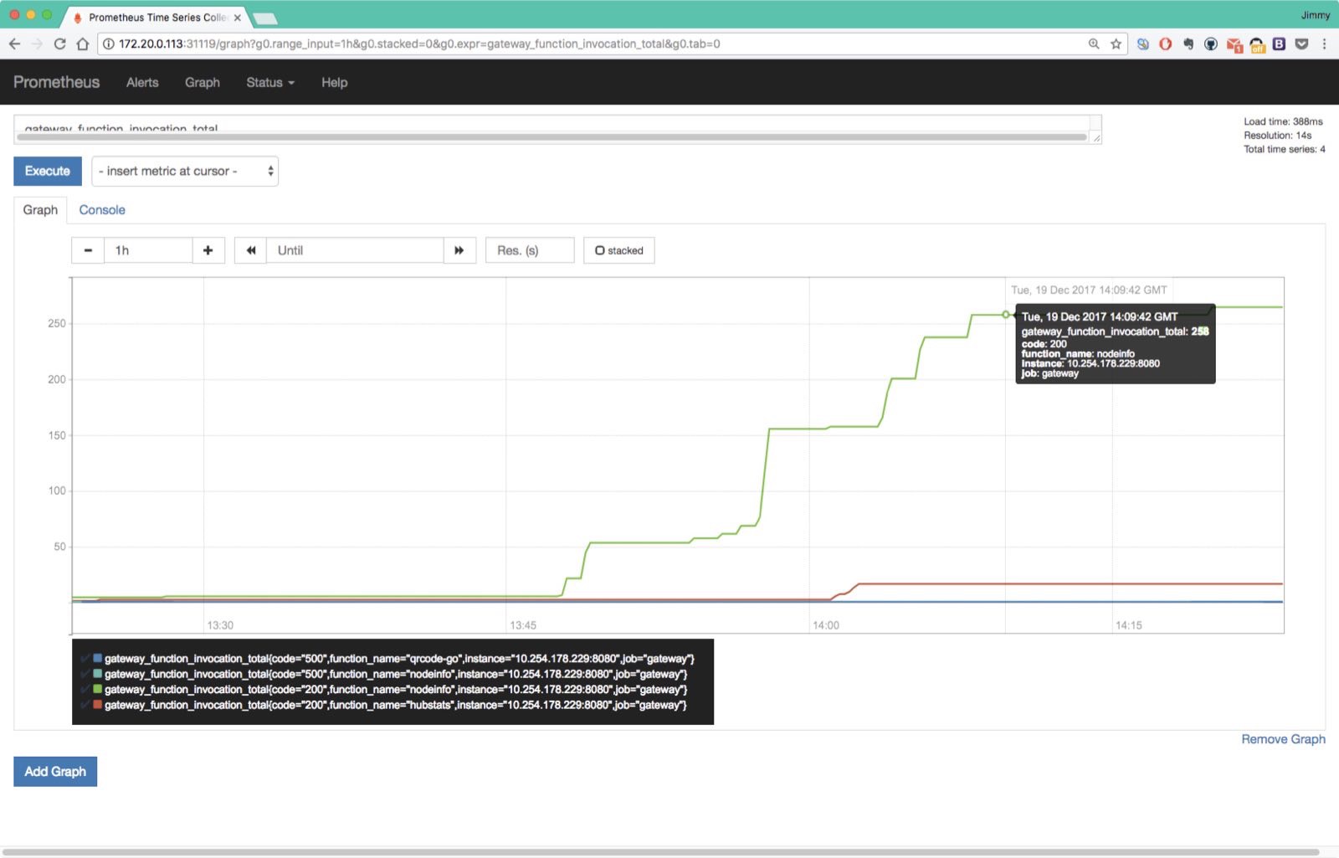Enable the stacked graph checkbox
This screenshot has height=858, width=1339.
tap(618, 249)
